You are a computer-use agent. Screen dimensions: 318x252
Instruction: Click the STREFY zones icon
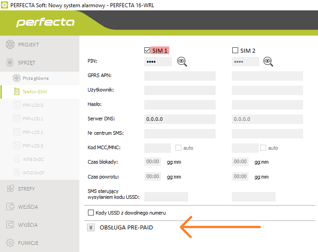pos(10,189)
